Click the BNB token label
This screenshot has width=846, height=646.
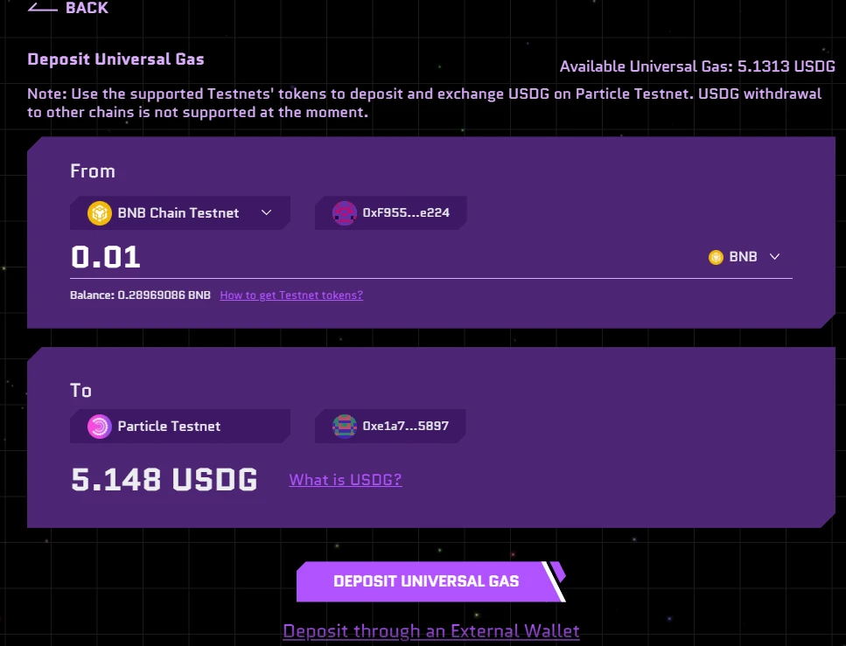tap(743, 257)
